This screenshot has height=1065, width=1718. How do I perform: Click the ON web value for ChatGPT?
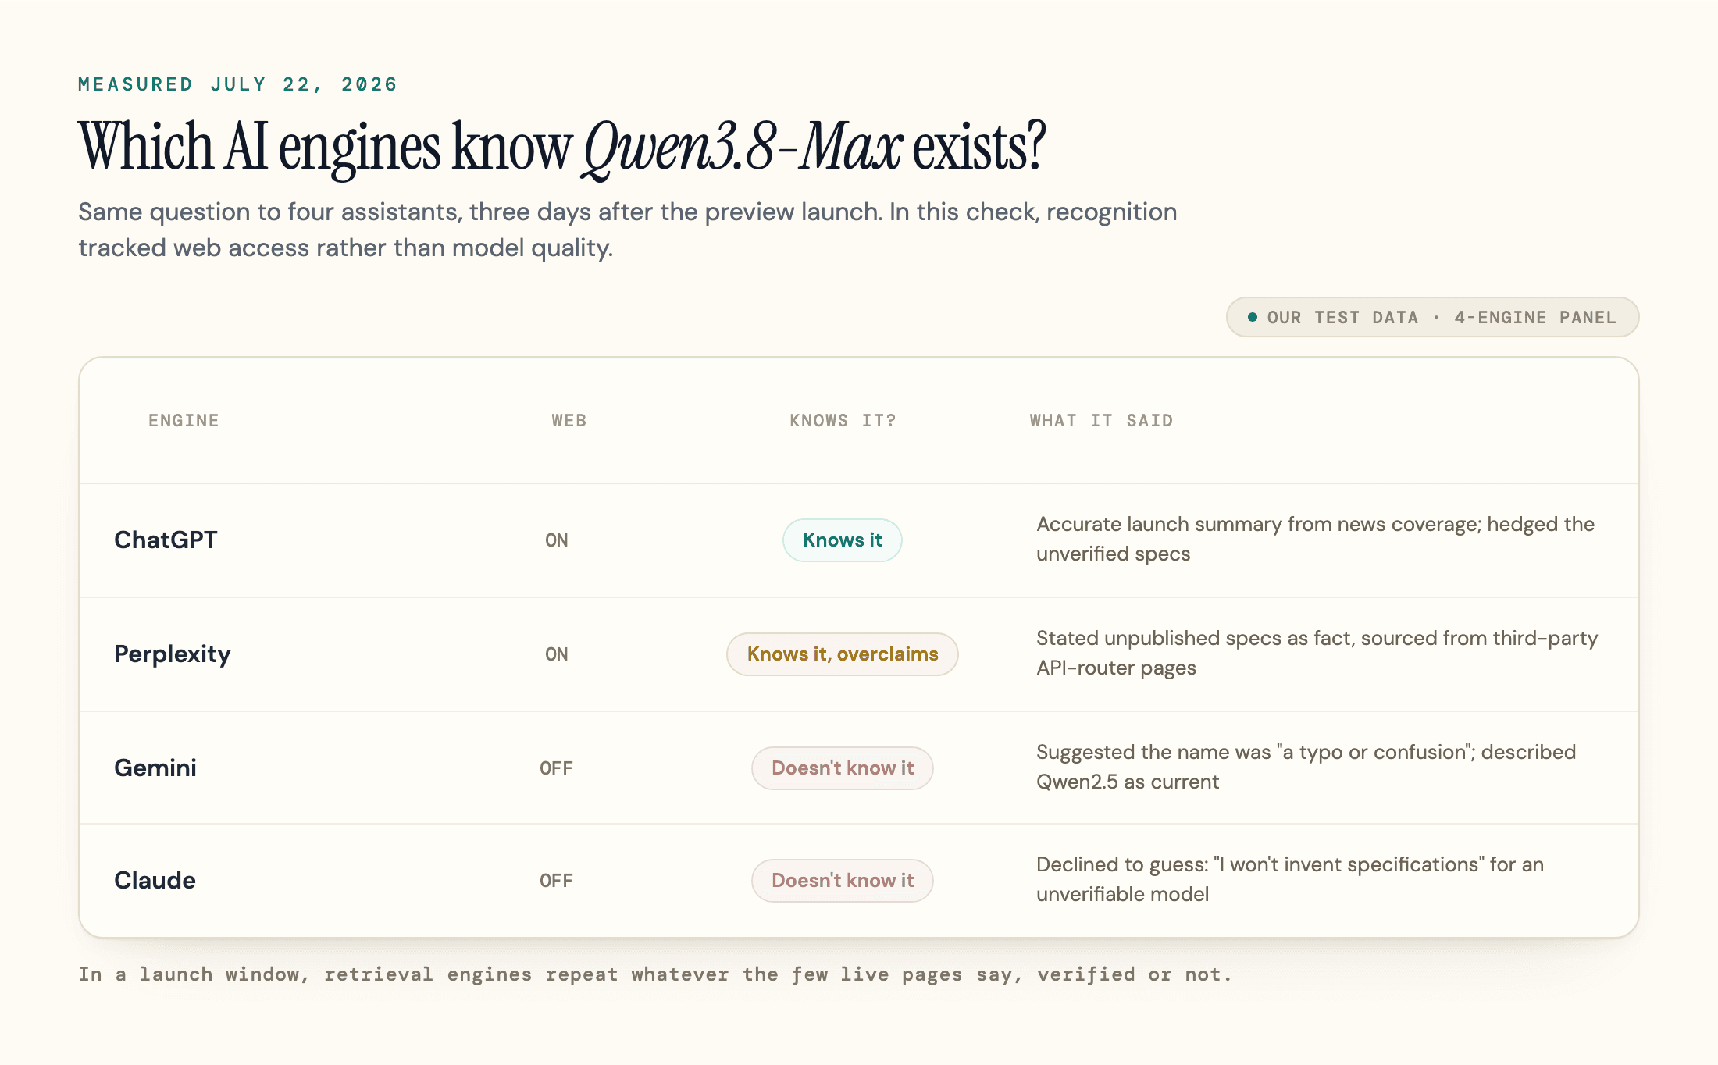[556, 540]
